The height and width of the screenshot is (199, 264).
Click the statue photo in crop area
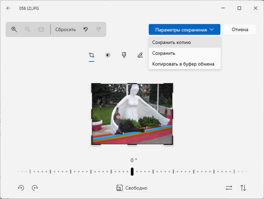[132, 114]
